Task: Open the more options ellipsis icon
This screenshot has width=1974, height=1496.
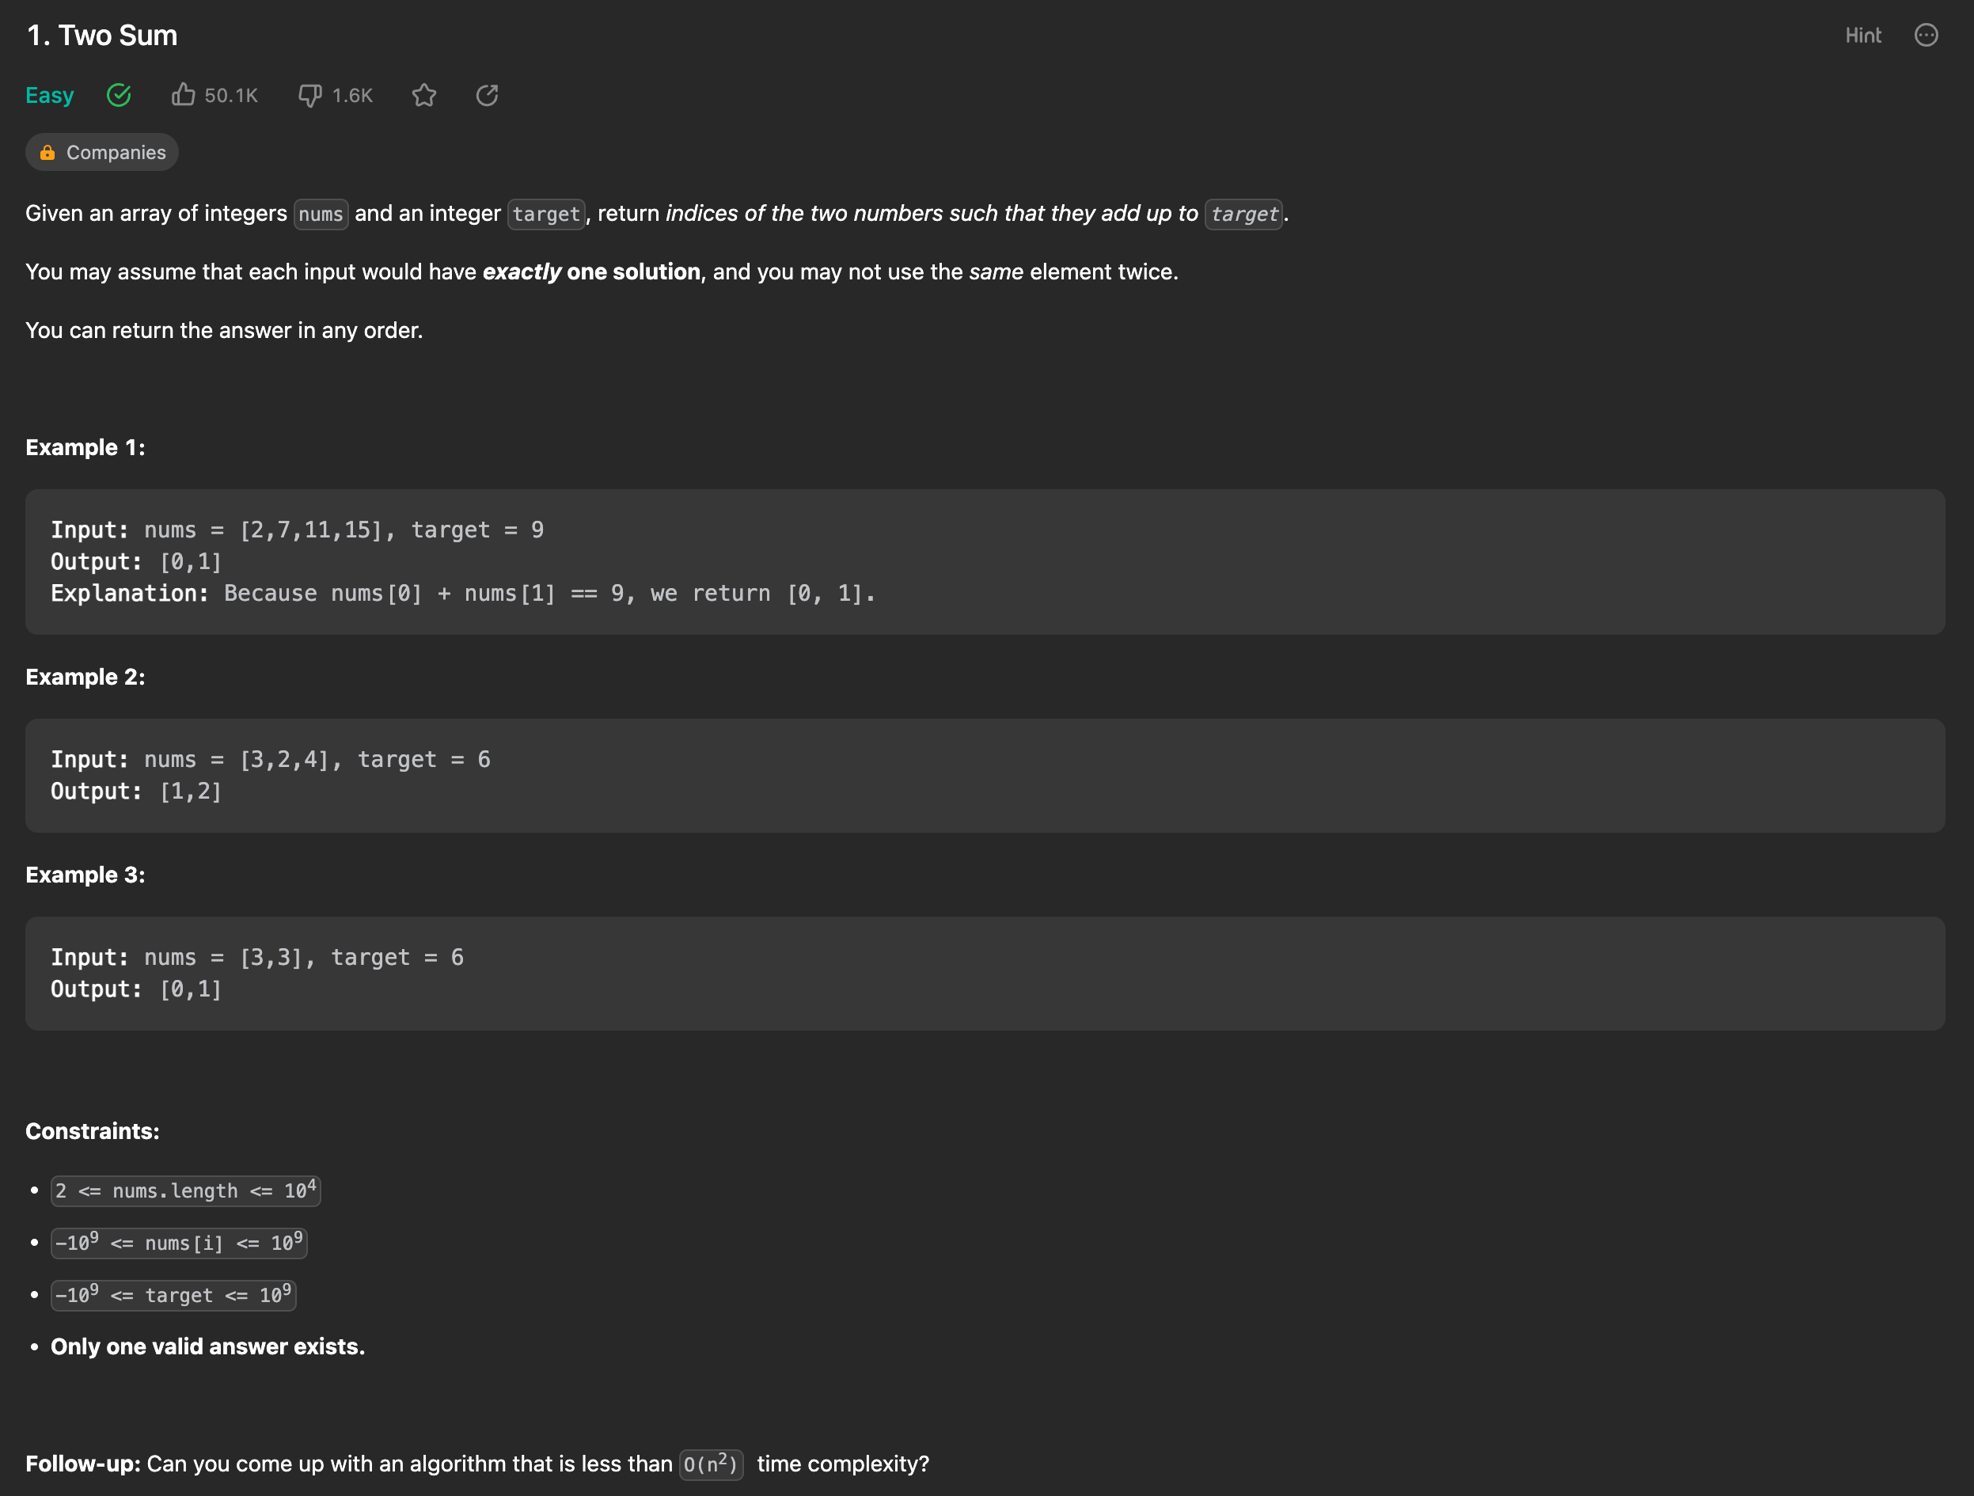Action: click(x=1926, y=35)
